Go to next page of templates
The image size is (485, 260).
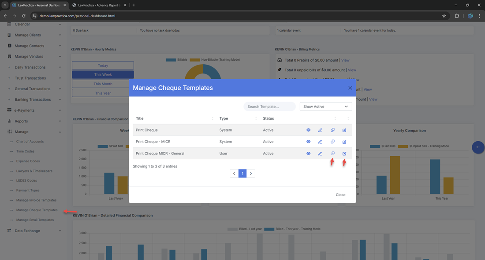tap(251, 174)
